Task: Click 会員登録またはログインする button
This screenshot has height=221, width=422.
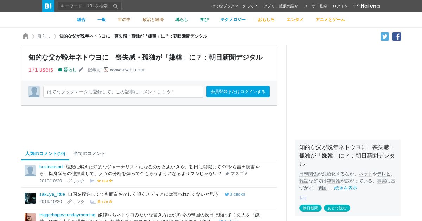Action: pos(238,92)
